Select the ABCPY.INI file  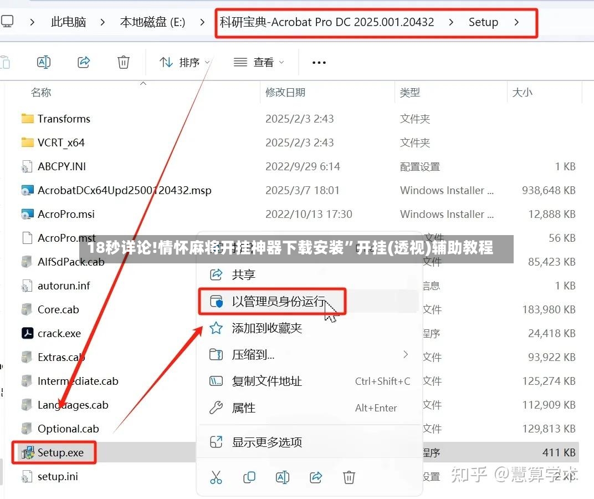[62, 166]
